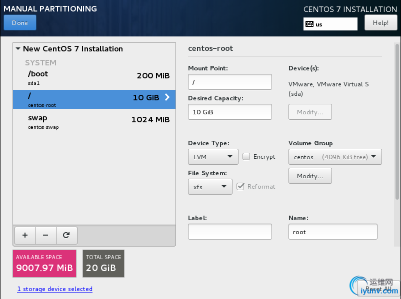Click the centos-root heading text

[x=210, y=48]
